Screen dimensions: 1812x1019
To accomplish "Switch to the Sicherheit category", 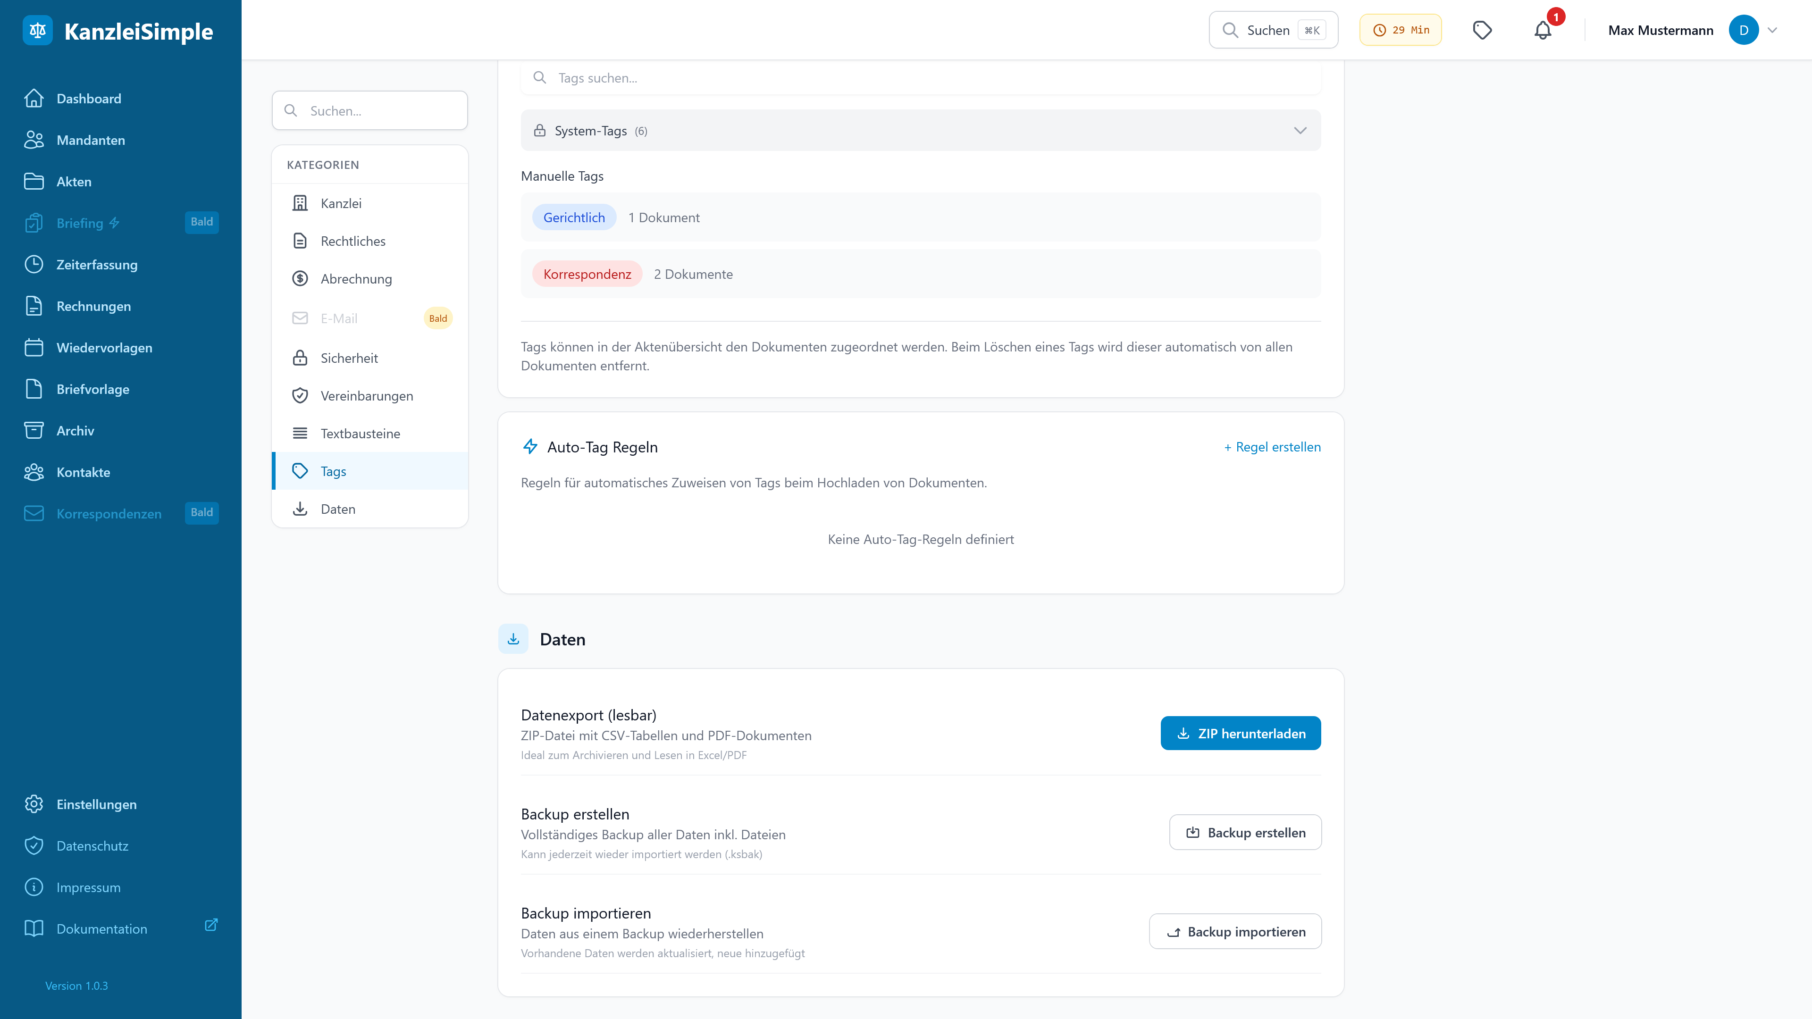I will coord(348,357).
